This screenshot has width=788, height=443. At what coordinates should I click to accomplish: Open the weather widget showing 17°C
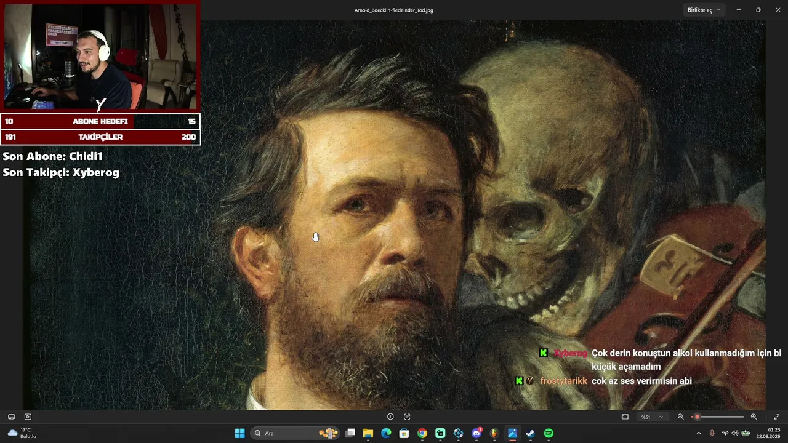[x=22, y=433]
